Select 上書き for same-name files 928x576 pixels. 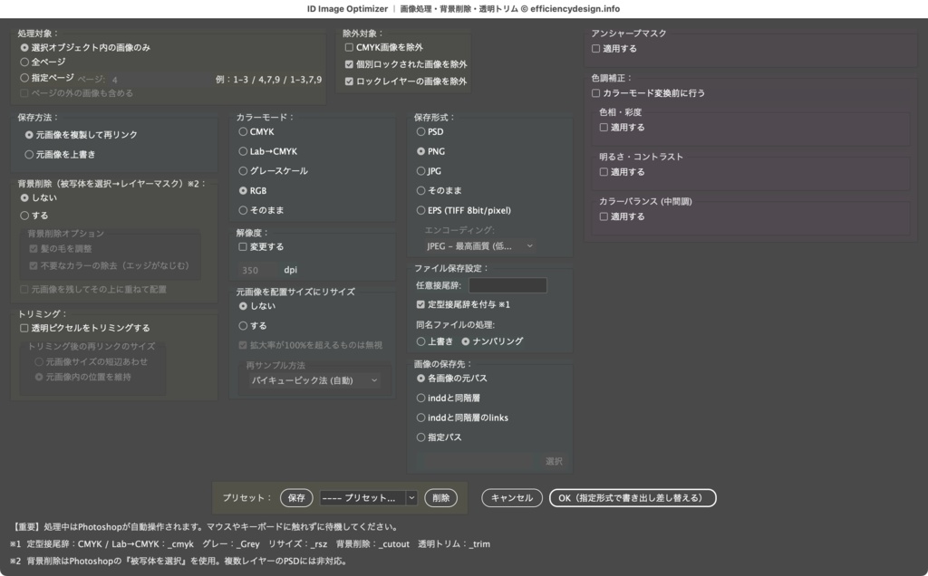pos(435,341)
